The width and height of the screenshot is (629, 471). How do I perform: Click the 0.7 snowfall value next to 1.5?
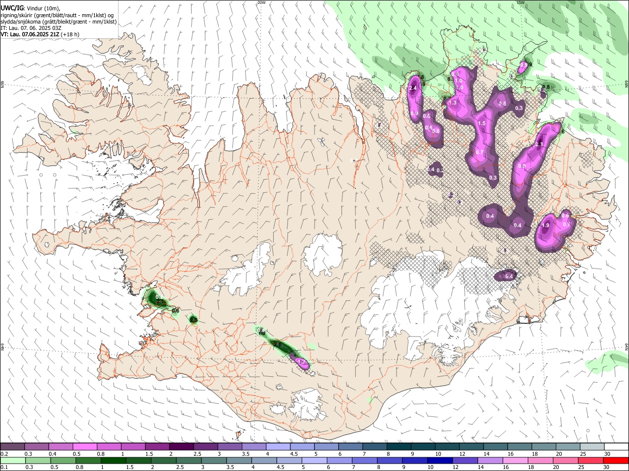480,152
